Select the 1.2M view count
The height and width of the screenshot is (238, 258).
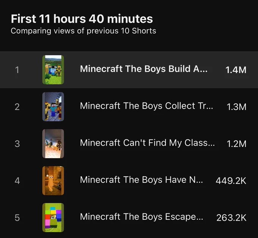(x=236, y=144)
